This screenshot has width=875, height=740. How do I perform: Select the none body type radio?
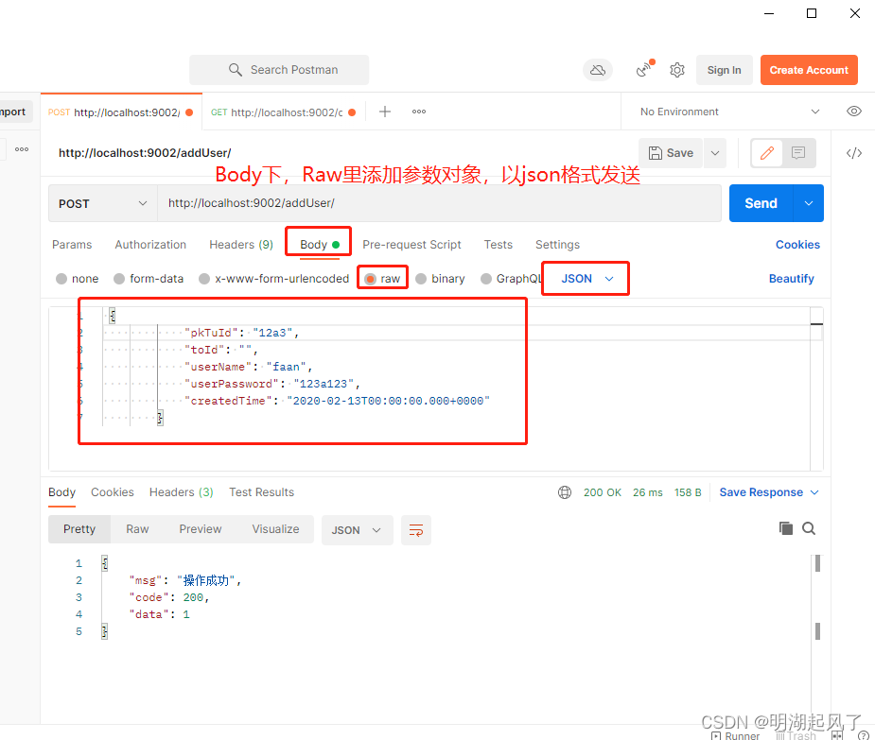[61, 278]
